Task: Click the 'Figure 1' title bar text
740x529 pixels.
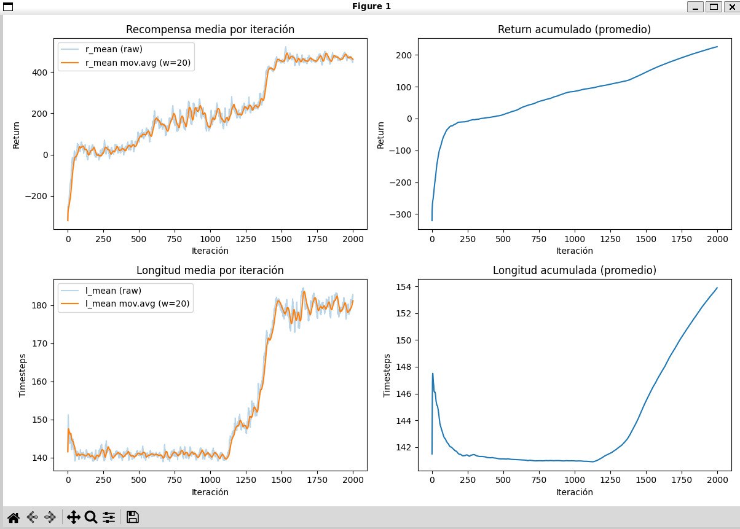Action: coord(371,7)
